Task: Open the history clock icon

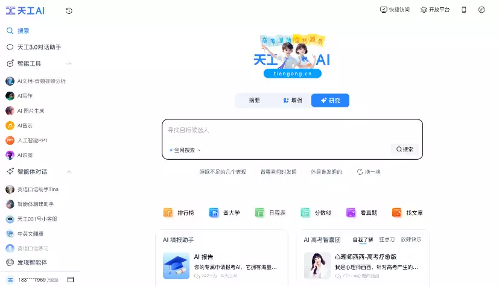Action: [69, 11]
